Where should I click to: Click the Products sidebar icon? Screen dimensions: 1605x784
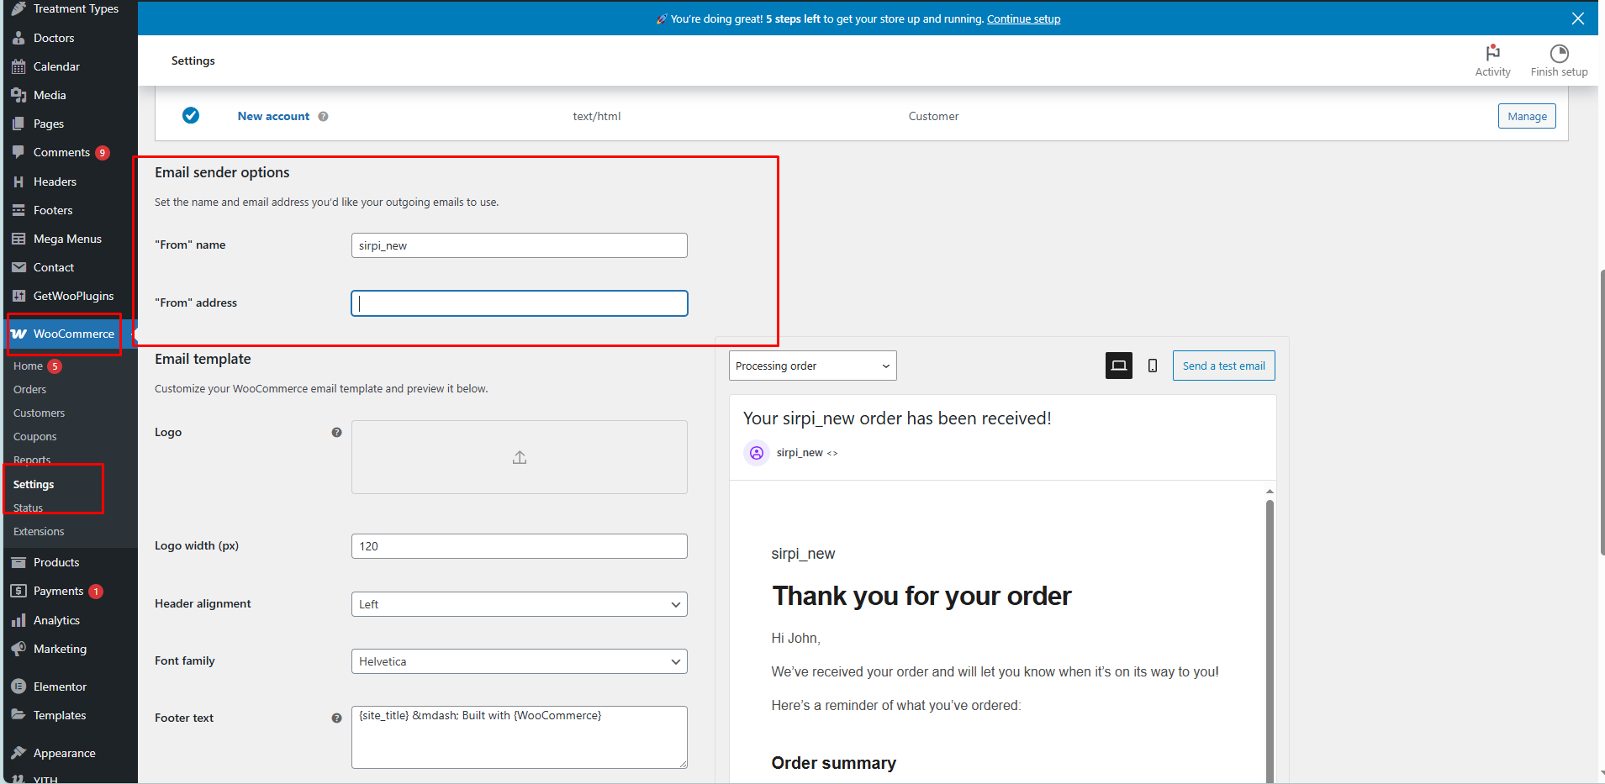point(18,562)
